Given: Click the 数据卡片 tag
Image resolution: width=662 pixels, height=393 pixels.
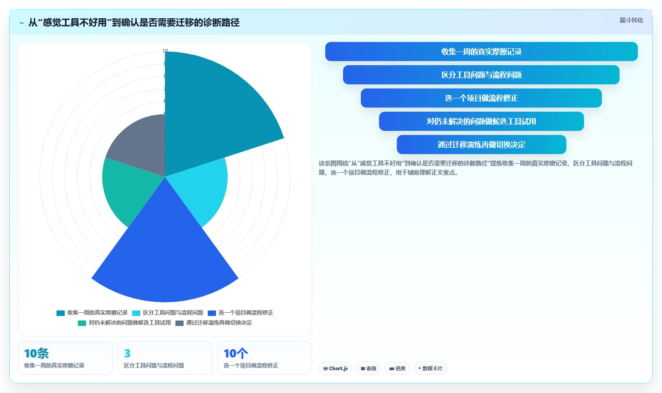Looking at the screenshot, I should [x=431, y=368].
